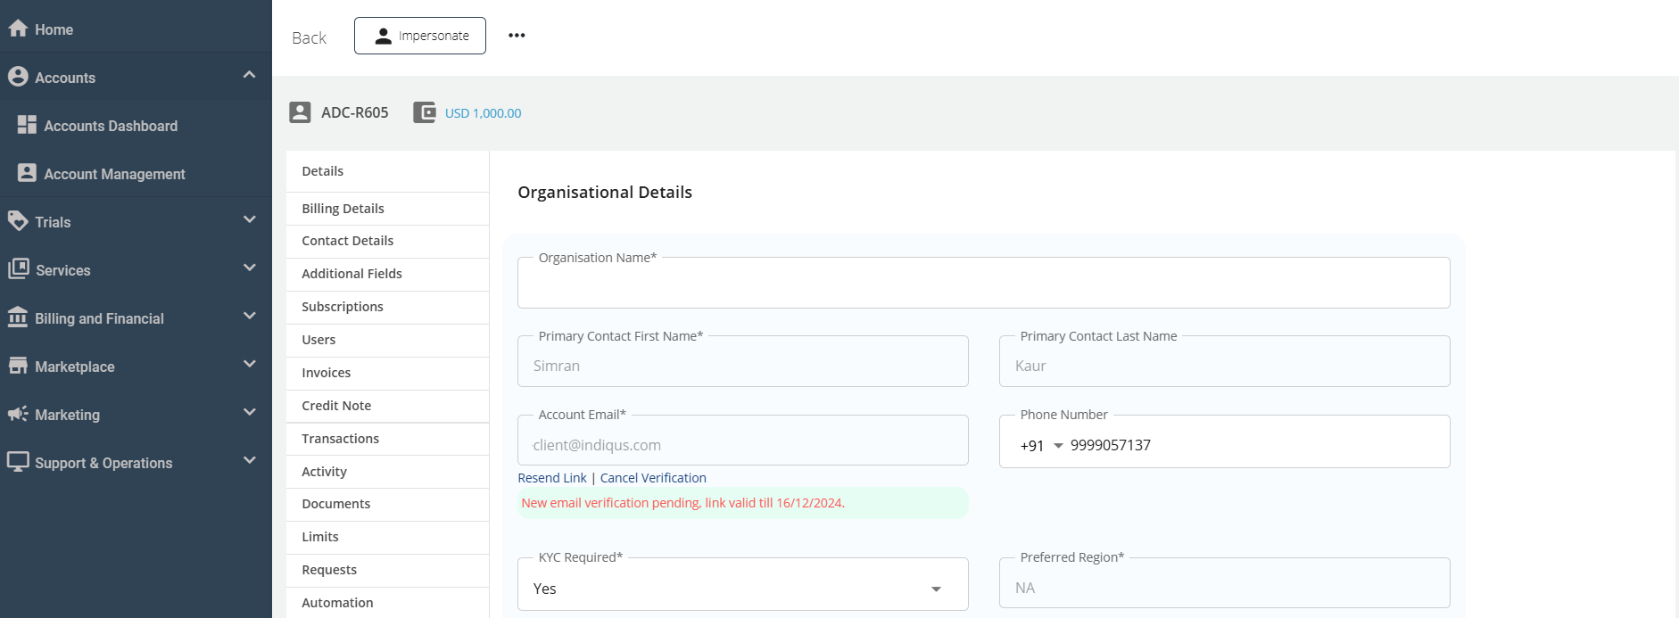Open the Invoices tab
Screen dimensions: 1679x618
(x=387, y=373)
